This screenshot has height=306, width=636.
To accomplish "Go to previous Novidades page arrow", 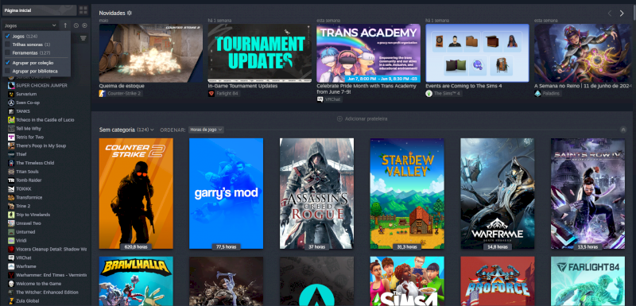I will tap(609, 14).
